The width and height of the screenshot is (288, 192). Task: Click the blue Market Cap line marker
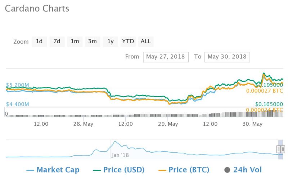pyautogui.click(x=30, y=170)
